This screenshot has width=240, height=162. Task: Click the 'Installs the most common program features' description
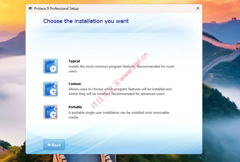pos(121,69)
